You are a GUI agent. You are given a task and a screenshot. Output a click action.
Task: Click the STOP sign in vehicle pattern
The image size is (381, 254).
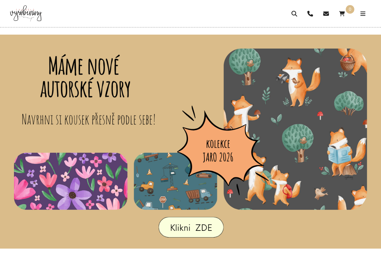pyautogui.click(x=163, y=200)
